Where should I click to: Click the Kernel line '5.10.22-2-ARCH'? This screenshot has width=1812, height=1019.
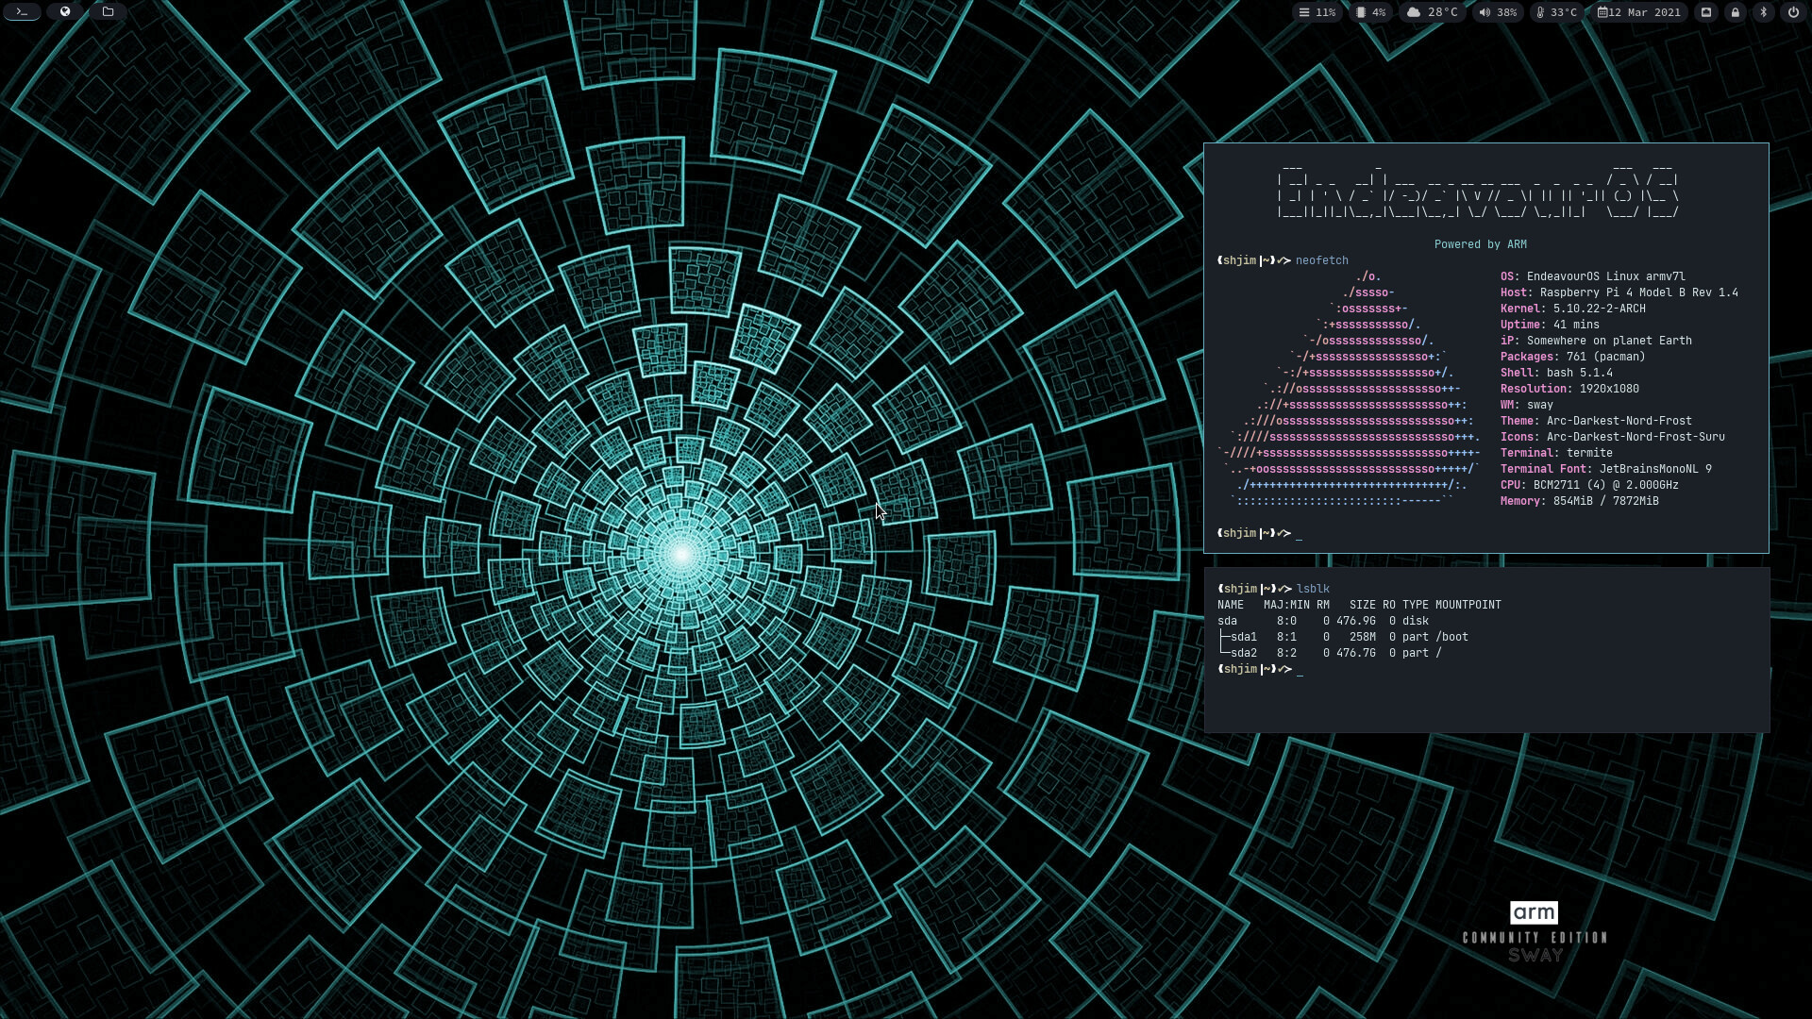click(1573, 309)
